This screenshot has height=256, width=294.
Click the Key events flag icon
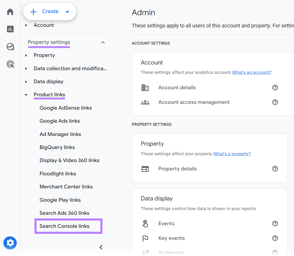tap(145, 238)
